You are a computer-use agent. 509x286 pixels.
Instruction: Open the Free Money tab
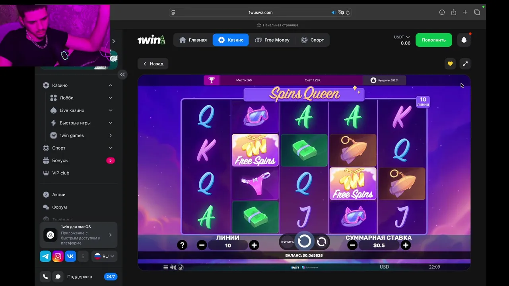(x=272, y=40)
